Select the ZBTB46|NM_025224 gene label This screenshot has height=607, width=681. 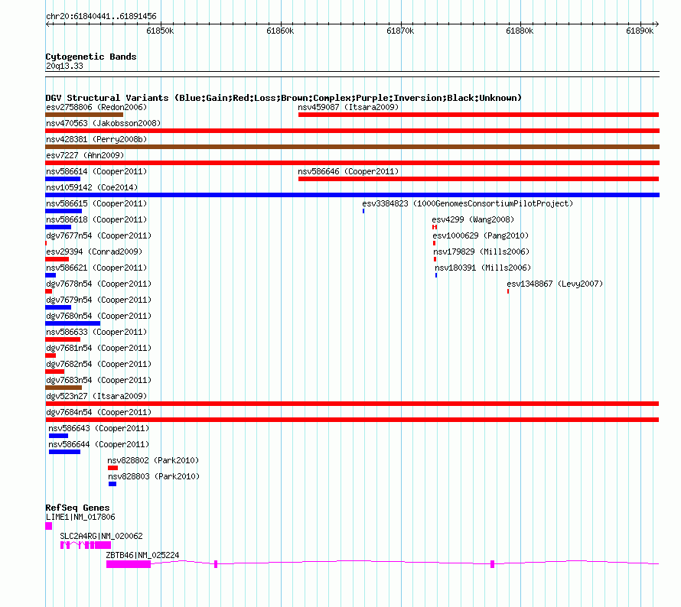point(142,555)
